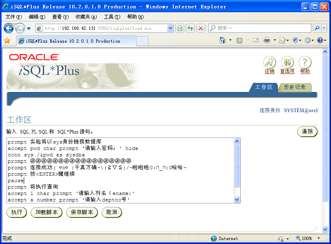
Task: Click the search box field
Action: coord(260,28)
